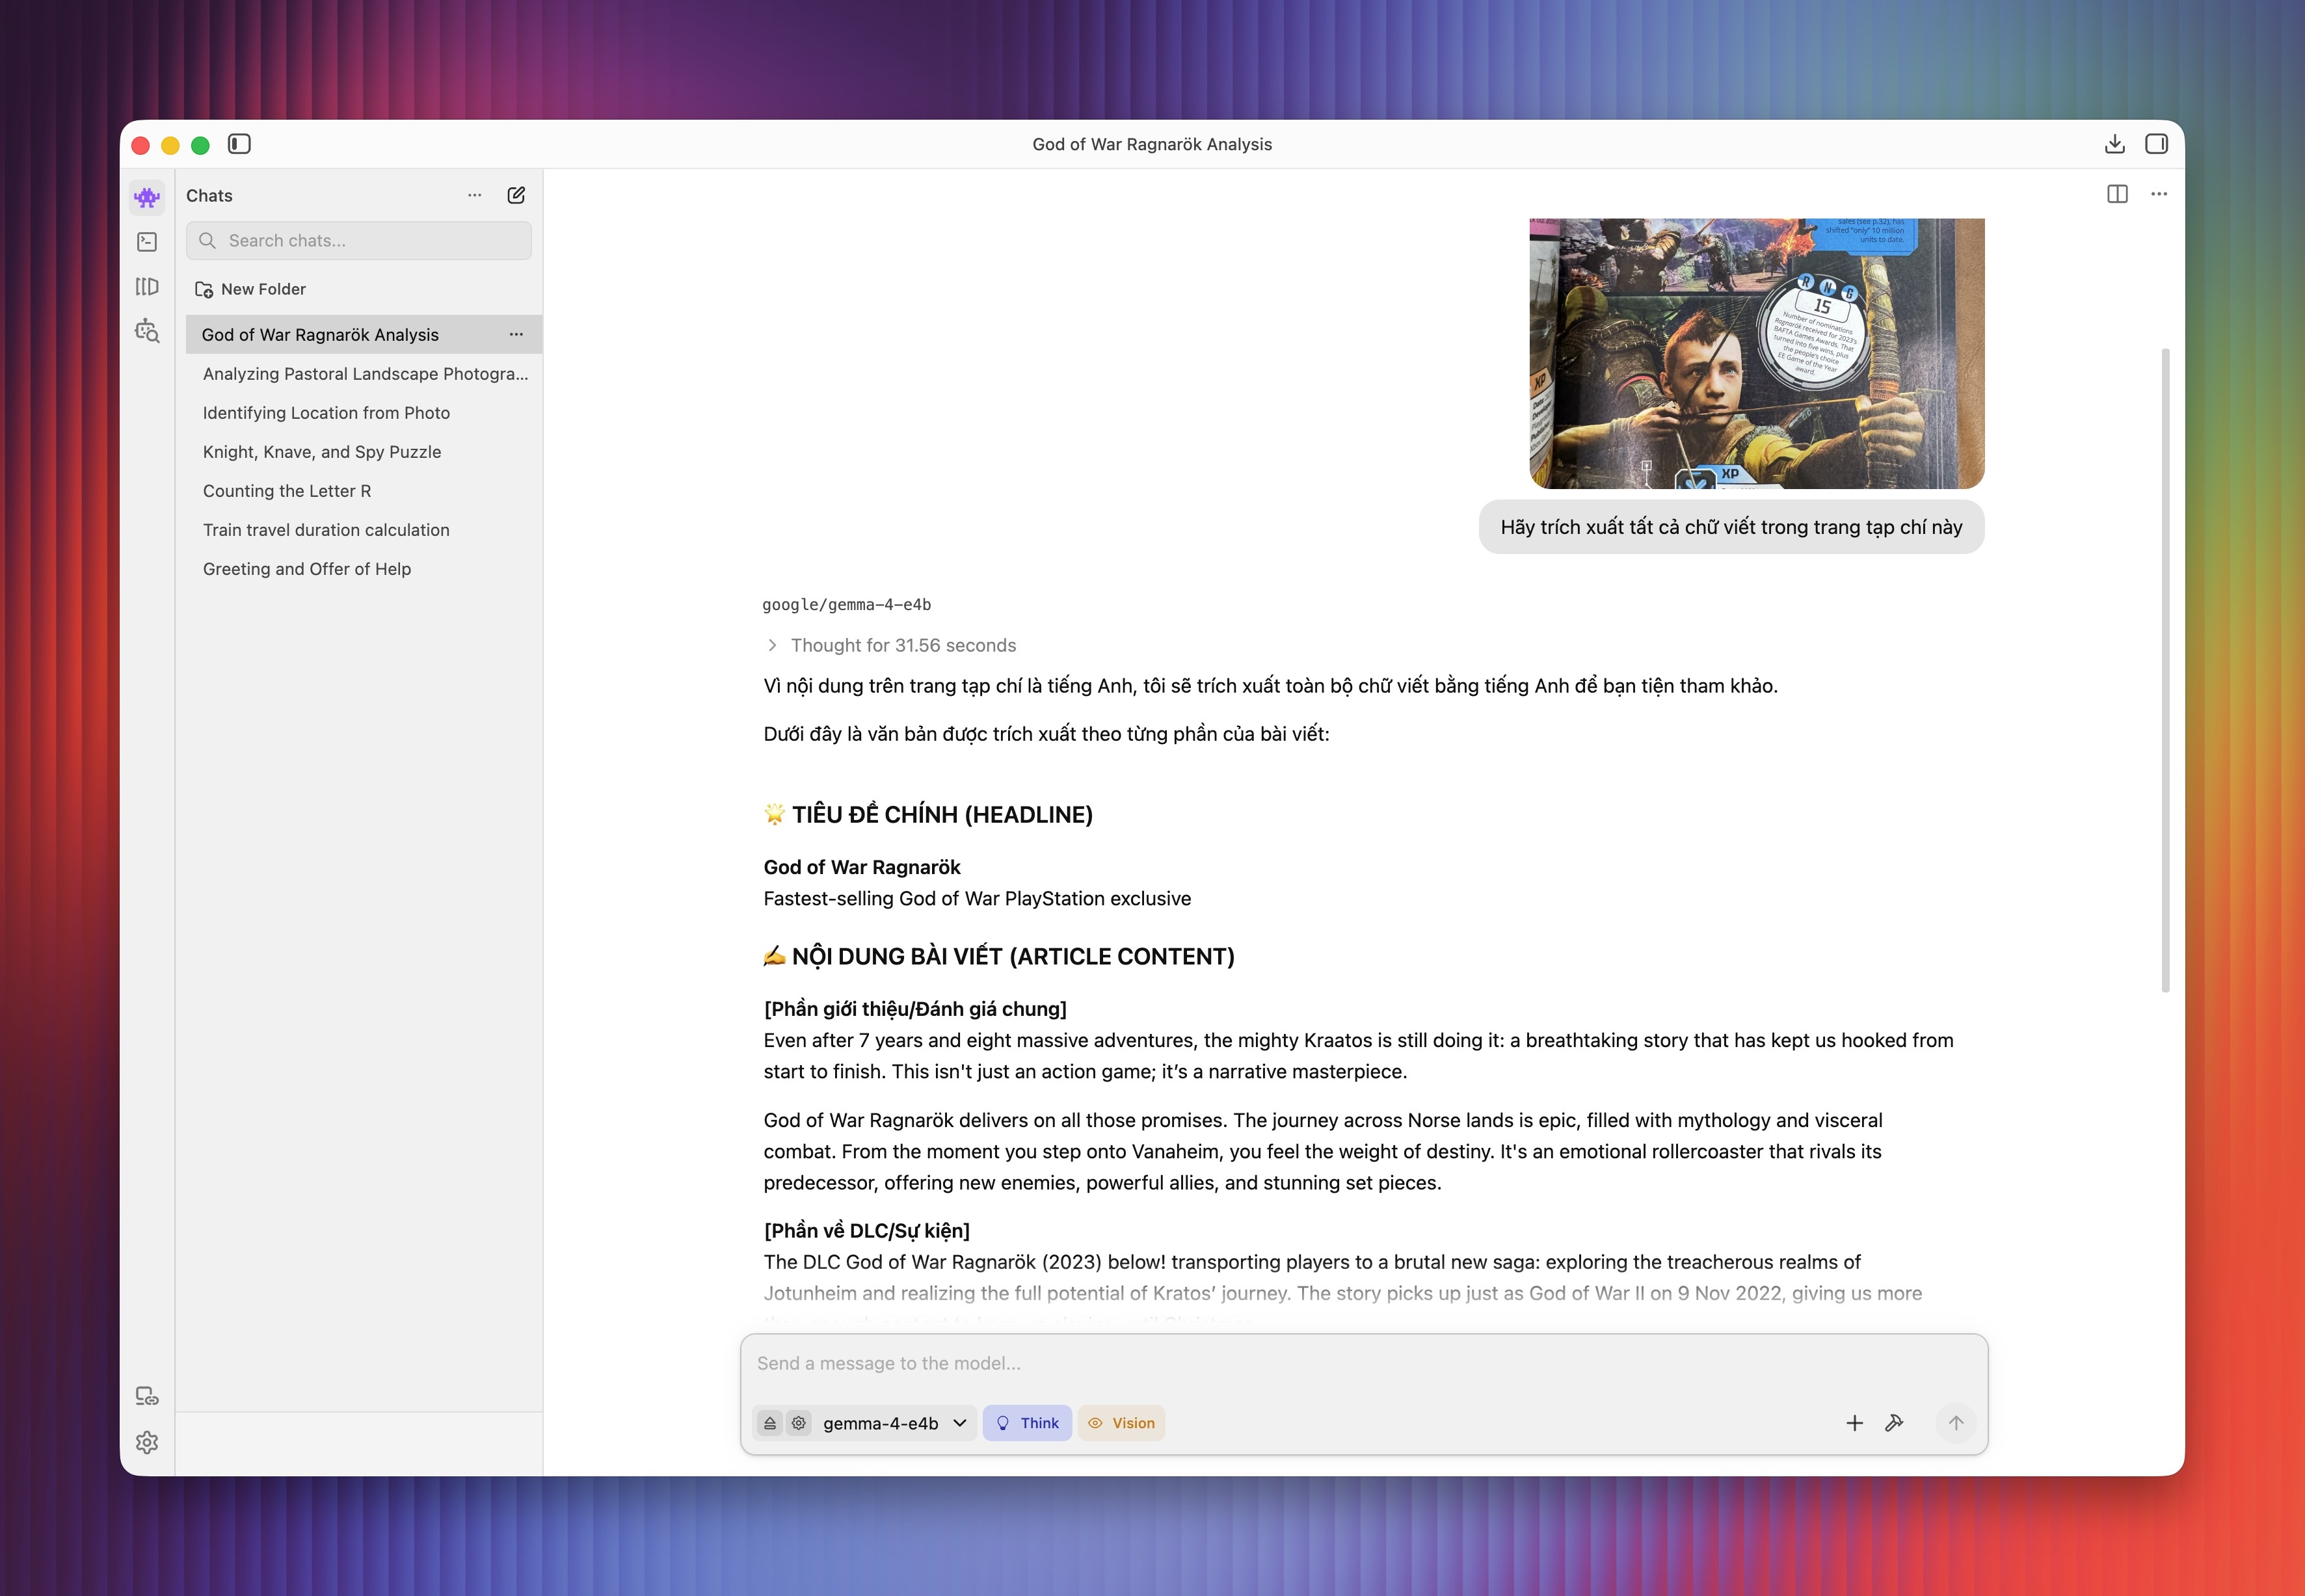Screen dimensions: 2305x1596
Task: Toggle the Think mode button
Action: [x=1027, y=1423]
